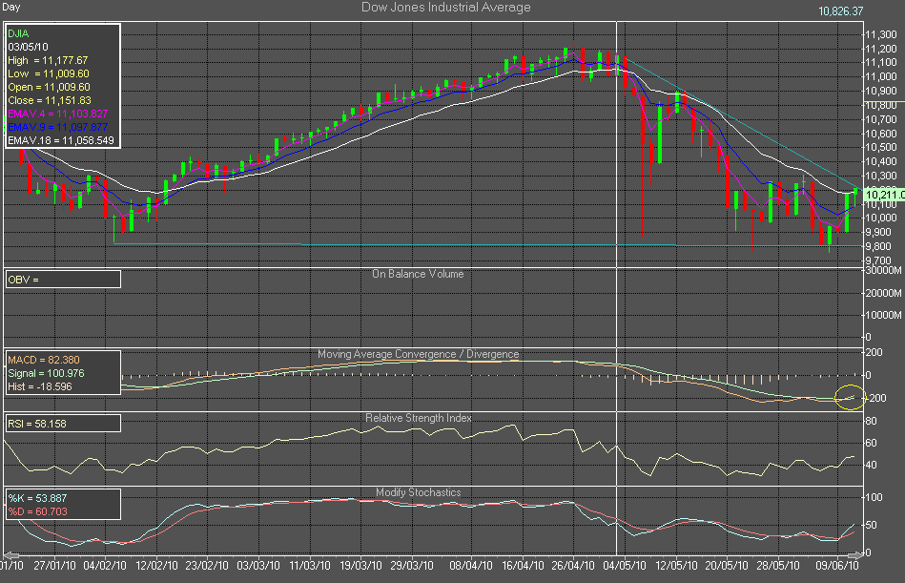Click the 16/04/10 date axis label
Image resolution: width=905 pixels, height=583 pixels.
click(x=523, y=566)
